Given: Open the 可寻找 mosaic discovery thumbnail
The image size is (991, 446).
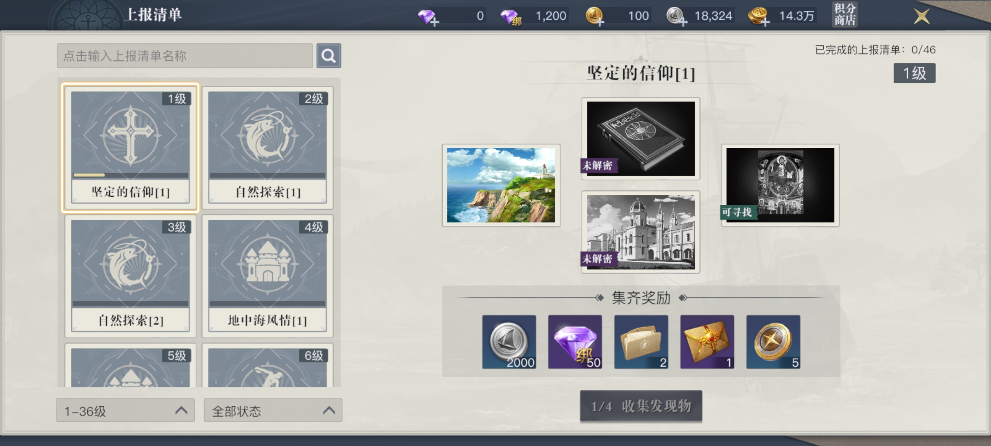Looking at the screenshot, I should click(780, 185).
